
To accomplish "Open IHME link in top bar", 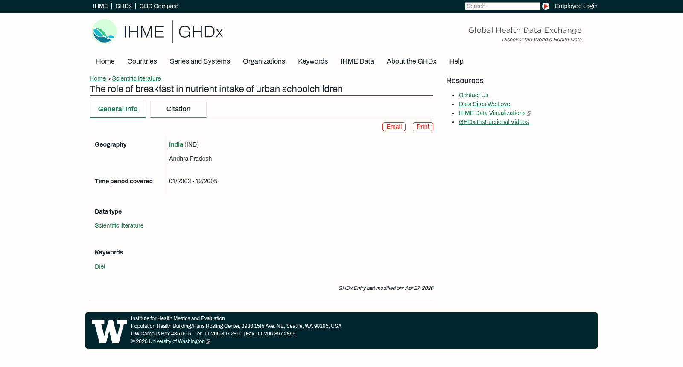I will (100, 6).
